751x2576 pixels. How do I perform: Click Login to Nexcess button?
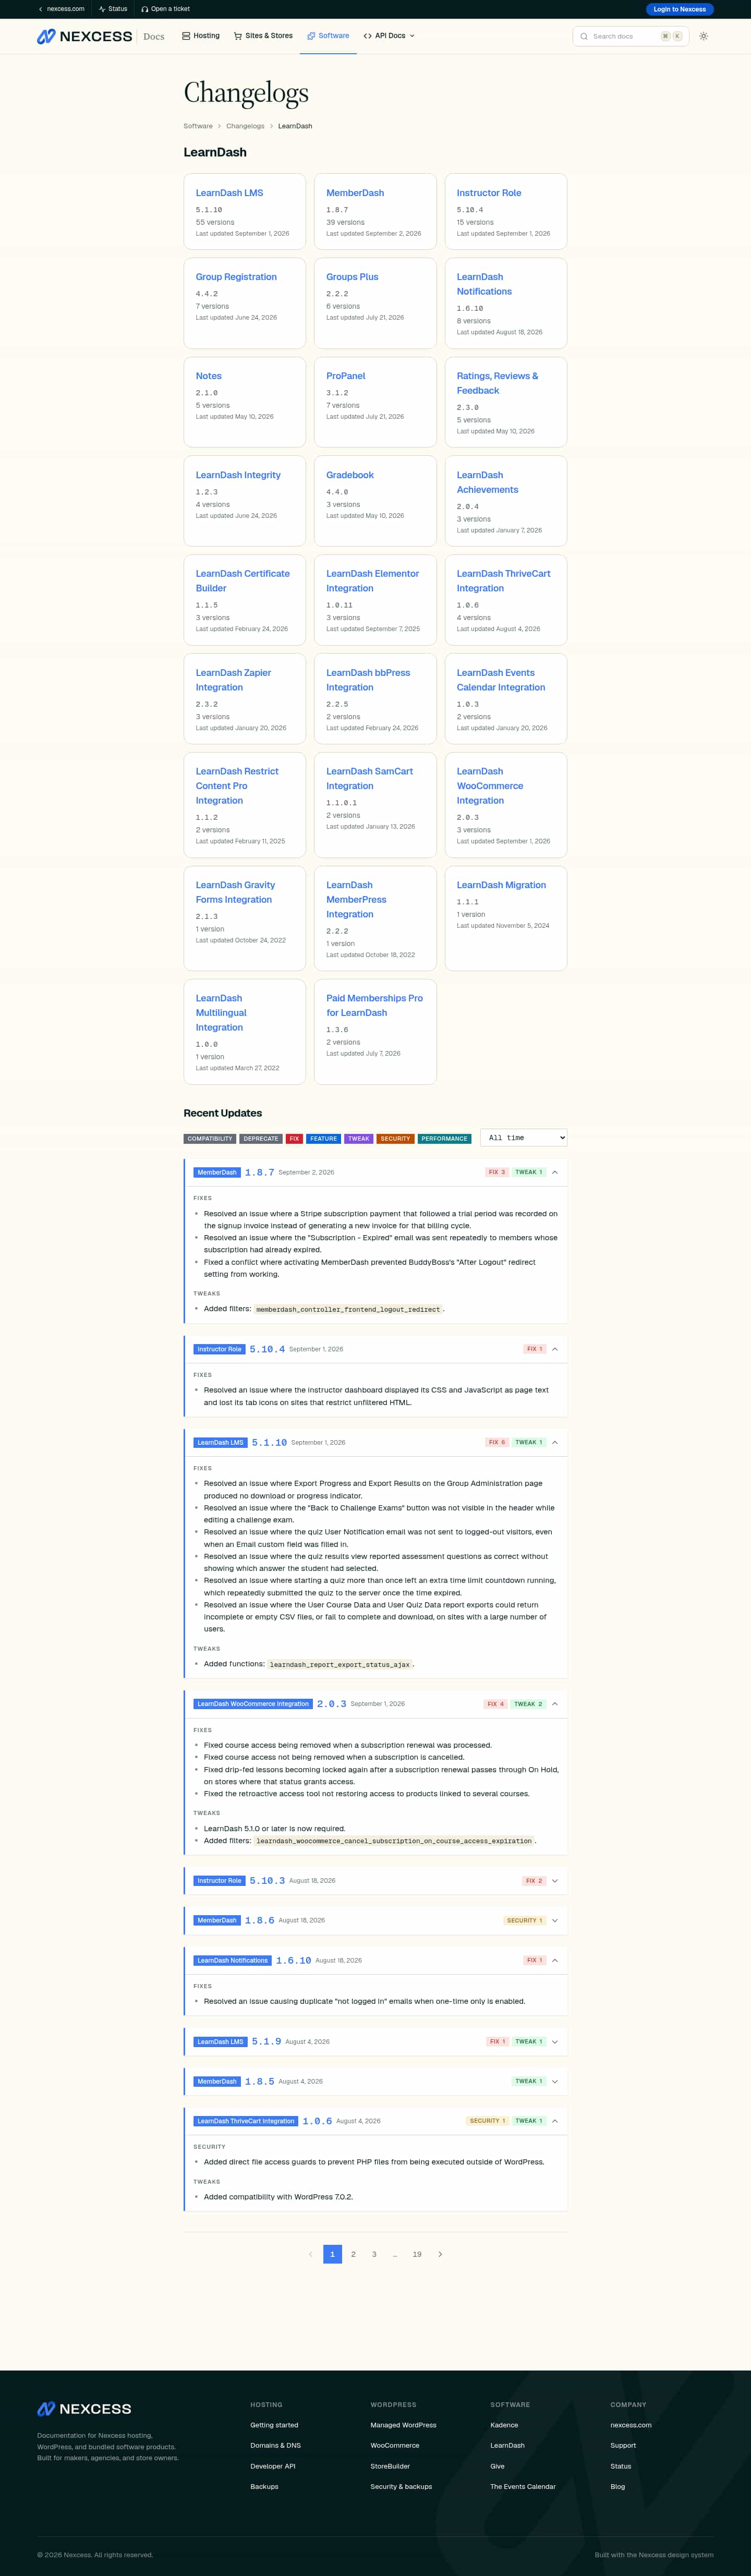coord(680,9)
